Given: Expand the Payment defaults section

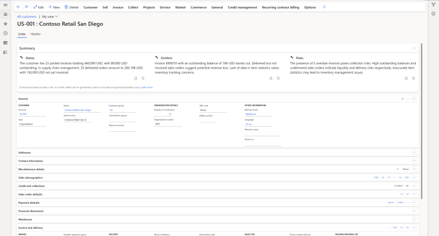Looking at the screenshot, I should (414, 202).
